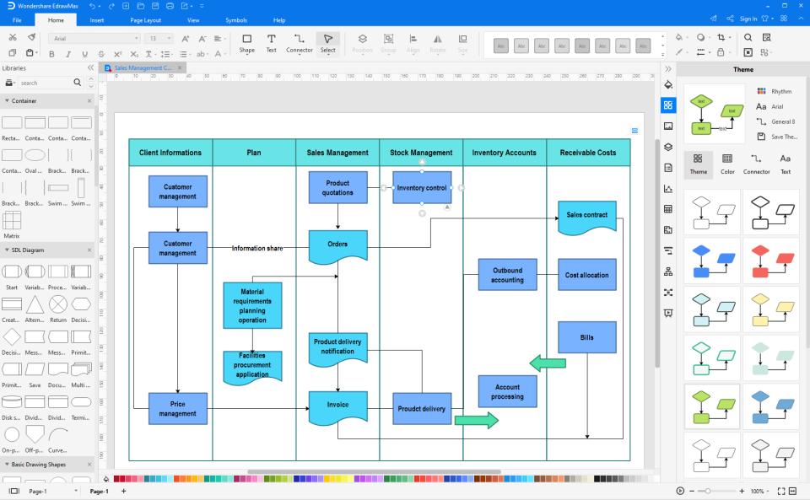This screenshot has height=500, width=810.
Task: Open the fill bucket tool
Action: (680, 38)
